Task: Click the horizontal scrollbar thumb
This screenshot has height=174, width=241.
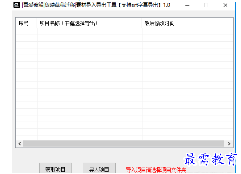Action: point(124,144)
